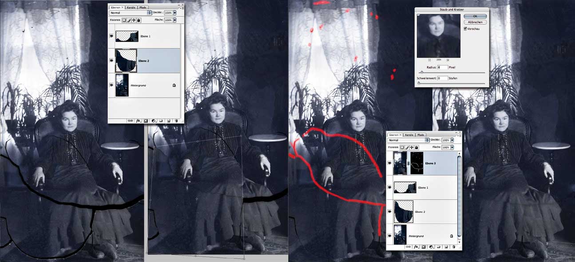Lock position move icon in upper Ebenen panel
This screenshot has width=575, height=262.
point(134,20)
